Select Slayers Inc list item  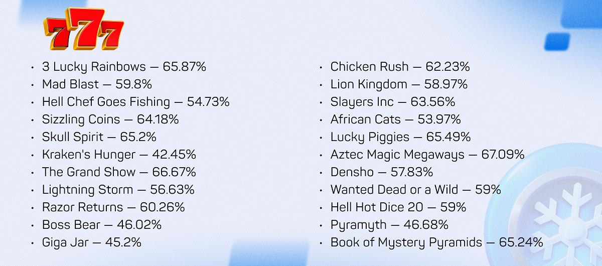tap(393, 102)
